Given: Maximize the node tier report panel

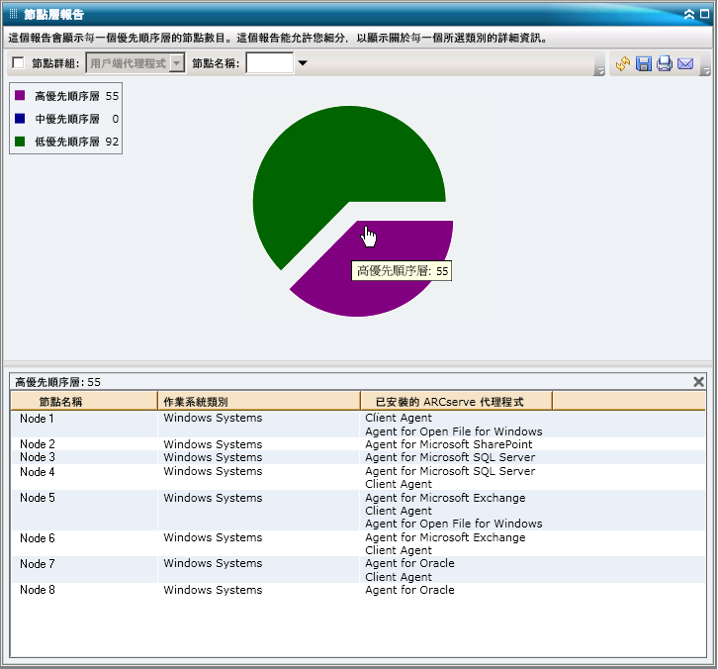Looking at the screenshot, I should pos(703,15).
